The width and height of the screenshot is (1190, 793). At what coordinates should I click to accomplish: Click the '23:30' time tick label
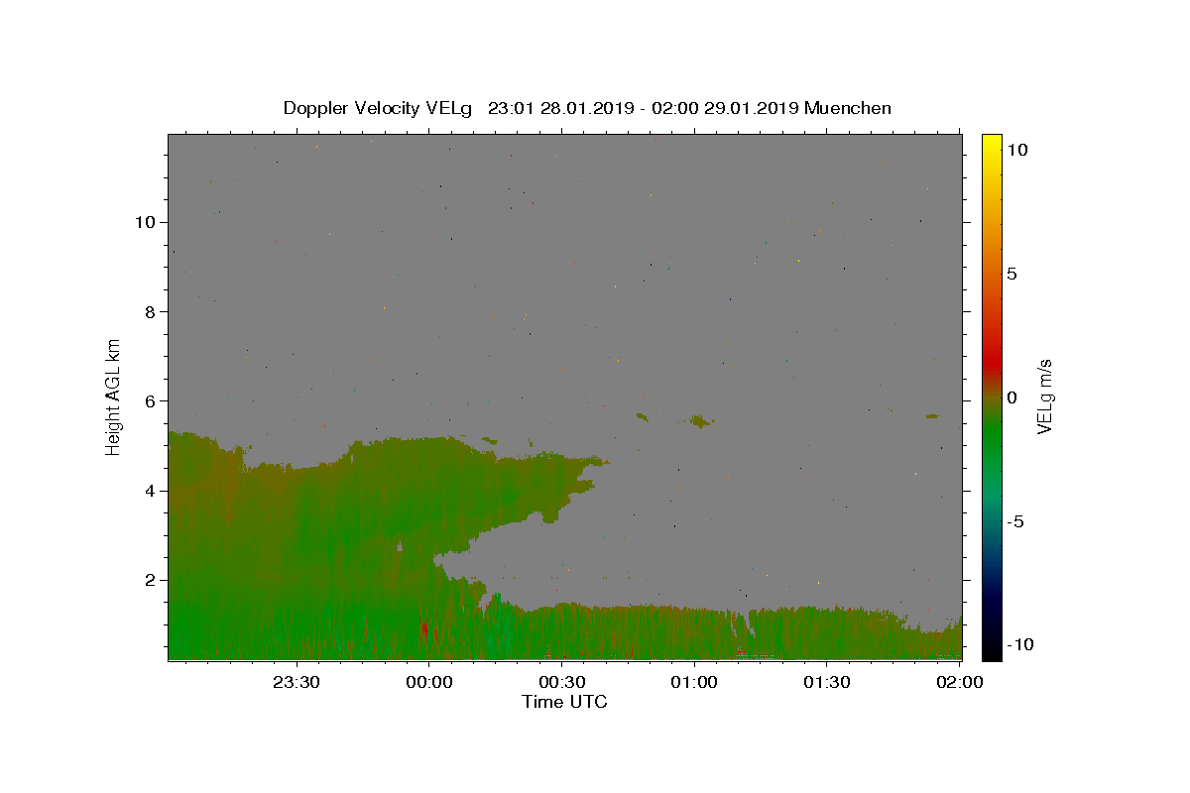point(297,682)
